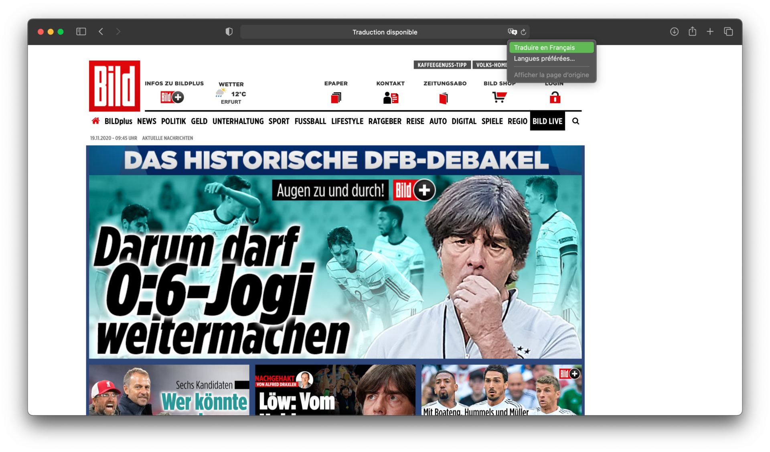The image size is (770, 452).
Task: Open the BILDplus nav item
Action: pyautogui.click(x=118, y=121)
